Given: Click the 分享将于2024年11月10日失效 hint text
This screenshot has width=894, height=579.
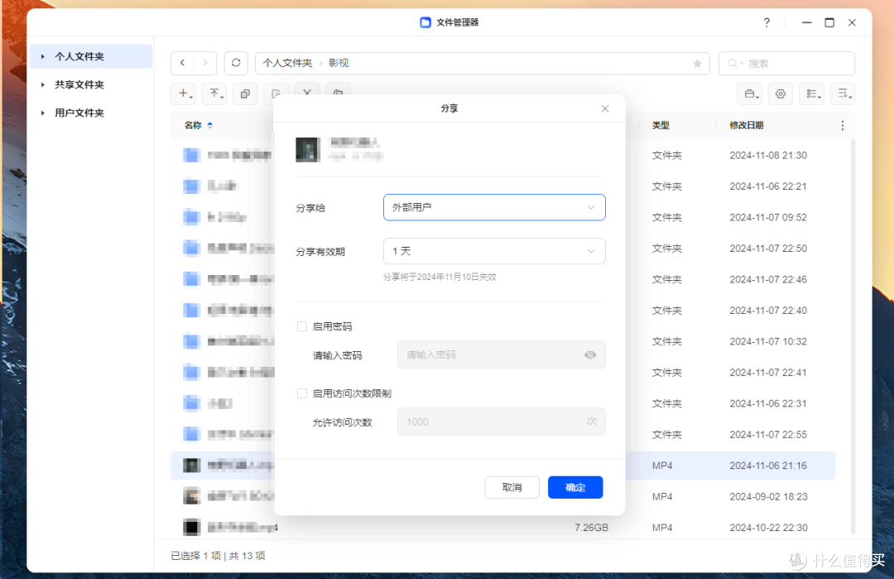Looking at the screenshot, I should coord(440,277).
